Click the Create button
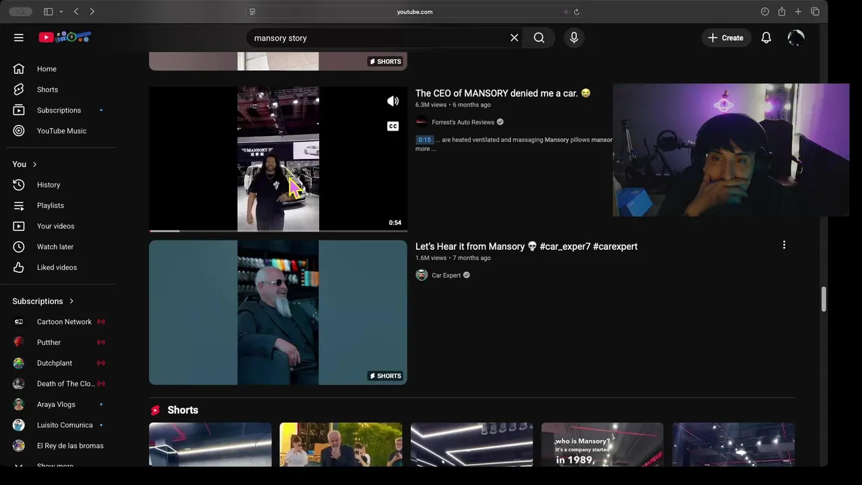This screenshot has height=485, width=862. (x=725, y=38)
